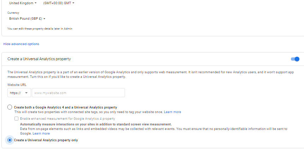The image size is (304, 149).
Task: Click the arrow beside United Kingdom
Action: [35, 3]
